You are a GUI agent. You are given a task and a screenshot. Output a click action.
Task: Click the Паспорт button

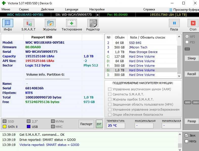click(86, 124)
